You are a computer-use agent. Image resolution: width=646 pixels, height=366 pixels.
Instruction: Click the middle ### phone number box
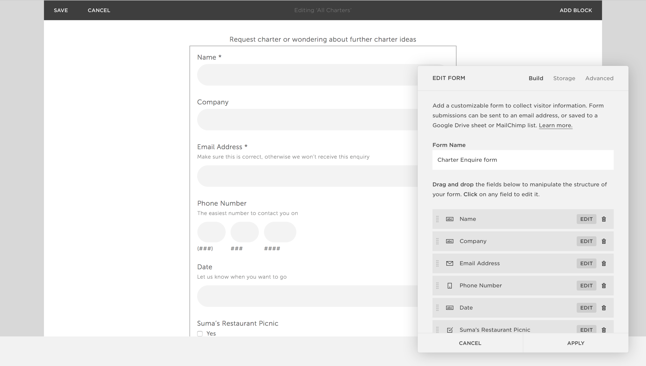point(244,232)
